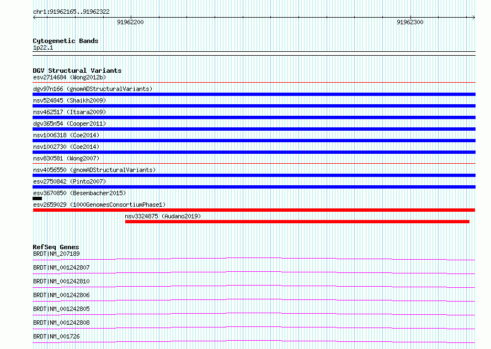Click ruler position label 91962300
Screen dimensions: 491x349
pyautogui.click(x=410, y=22)
